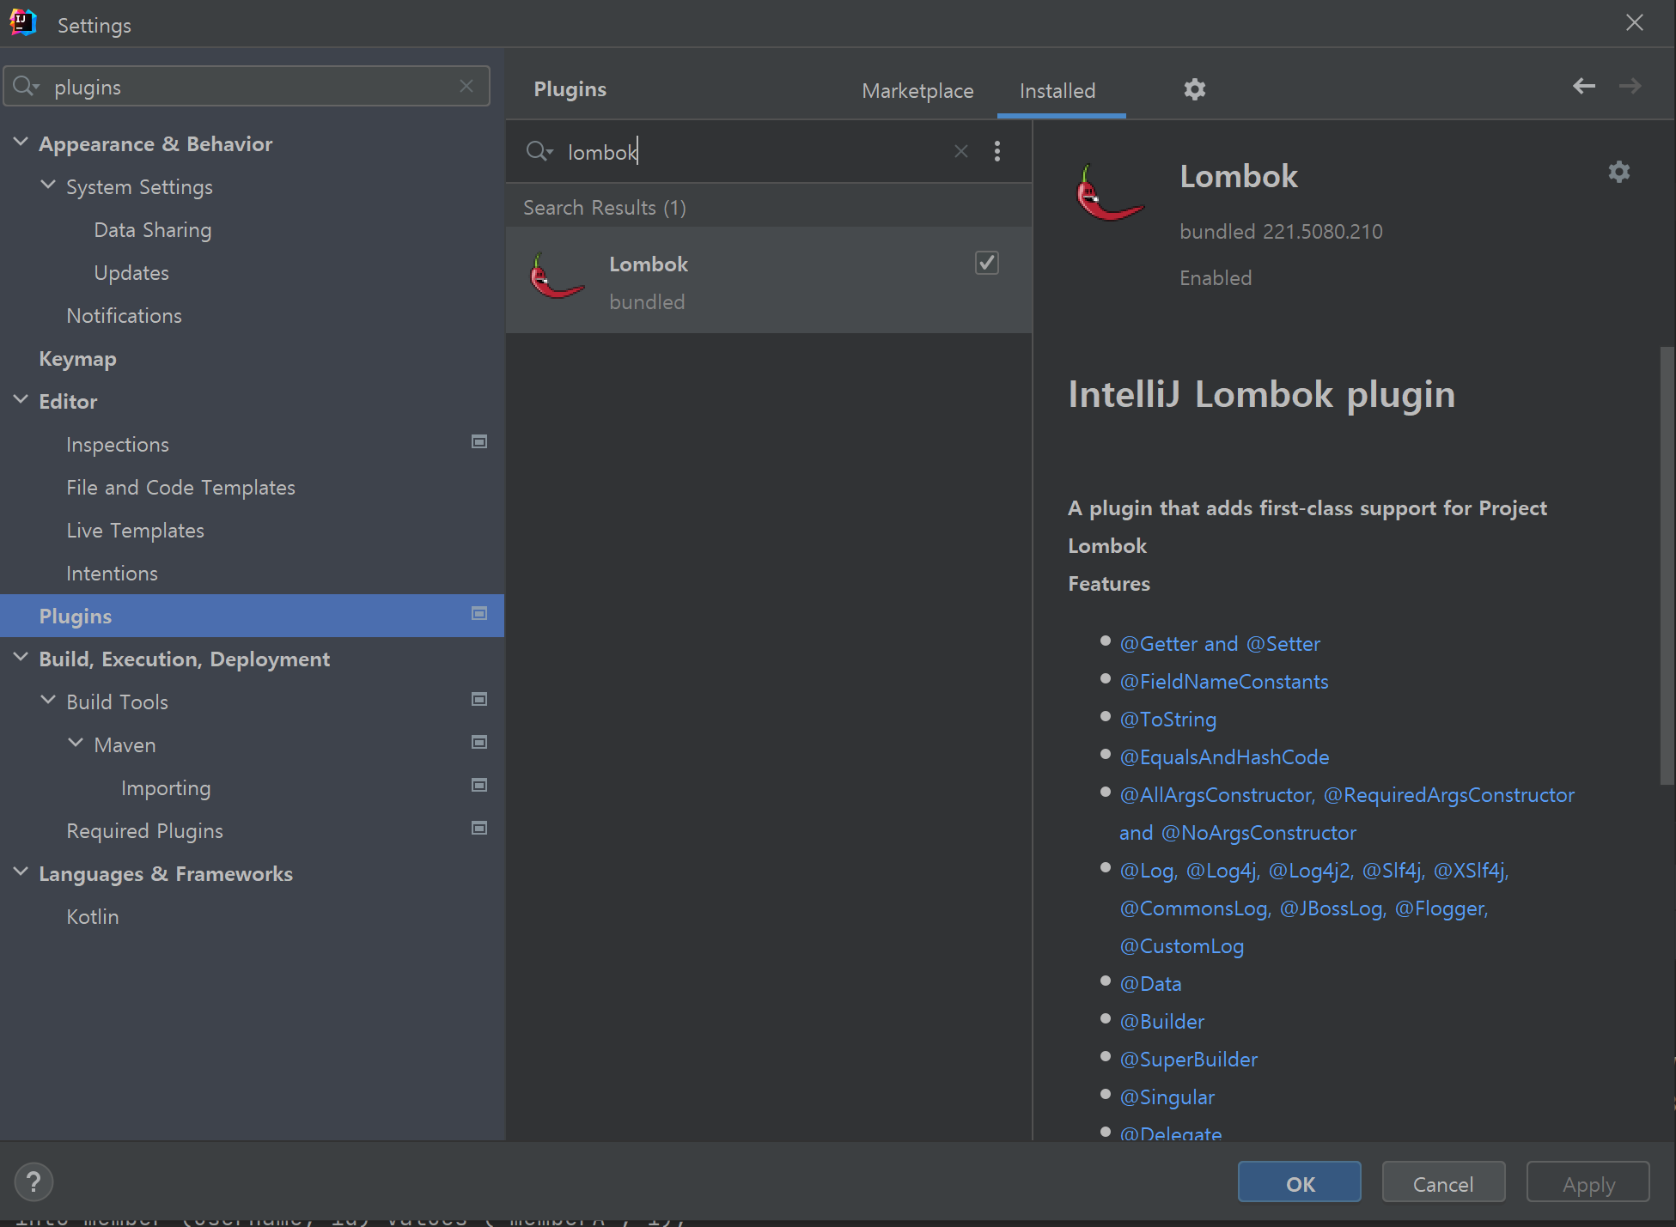
Task: Click the Lombok chili icon in results
Action: [557, 276]
